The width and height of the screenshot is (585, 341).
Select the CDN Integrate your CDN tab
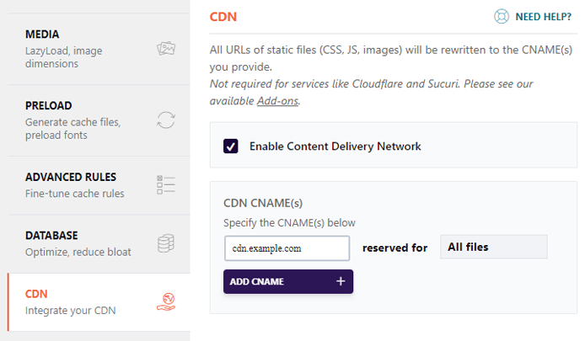point(99,302)
